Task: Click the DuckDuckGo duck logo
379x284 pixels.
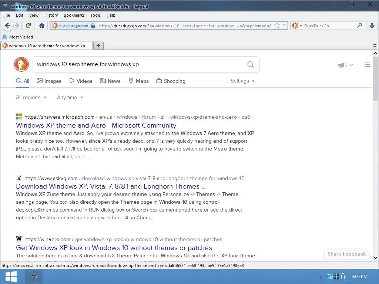Action: 21,64
